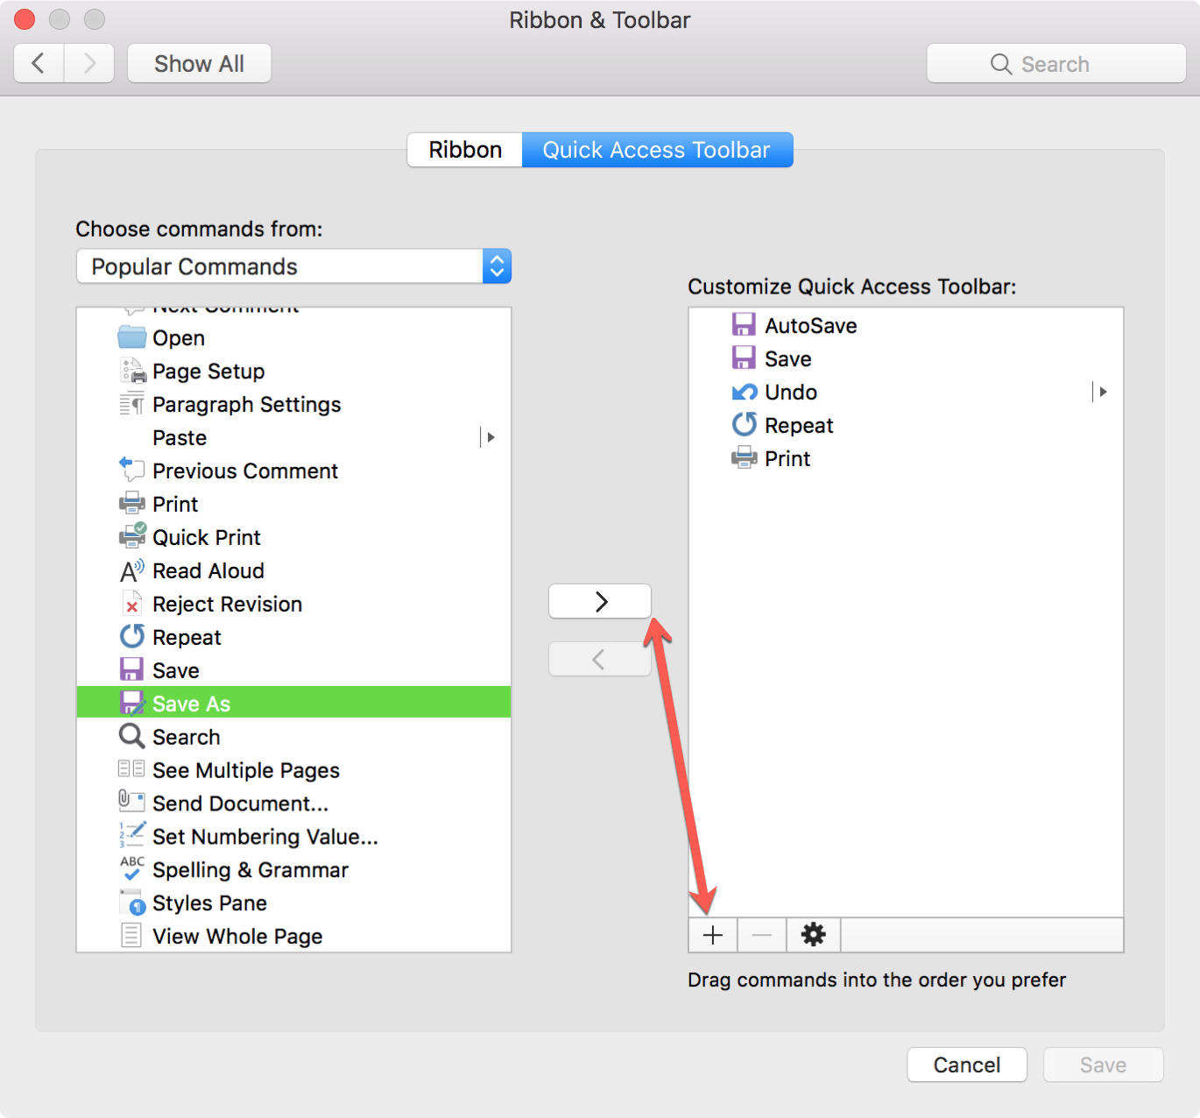Expand the Paste submenu arrow
The image size is (1200, 1118).
pyautogui.click(x=491, y=437)
